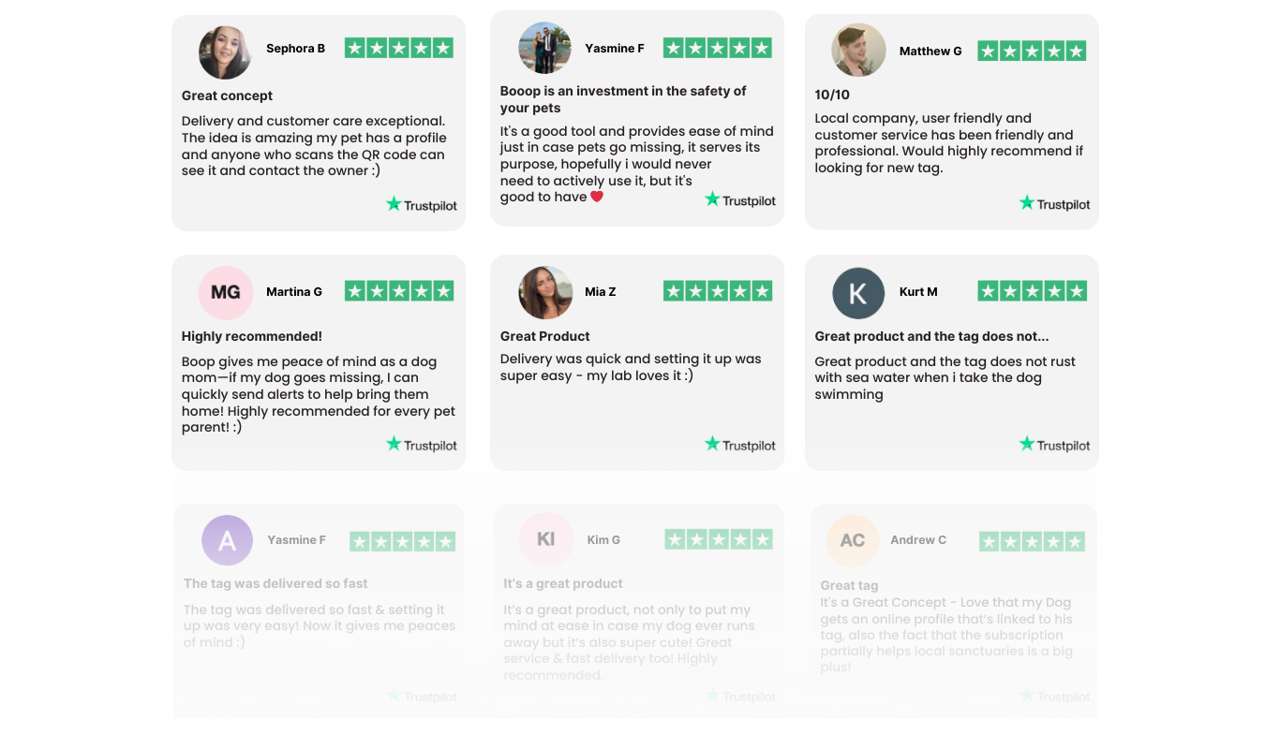1280x749 pixels.
Task: Open Trustpilot logo in Sephora B's review
Action: pyautogui.click(x=422, y=204)
